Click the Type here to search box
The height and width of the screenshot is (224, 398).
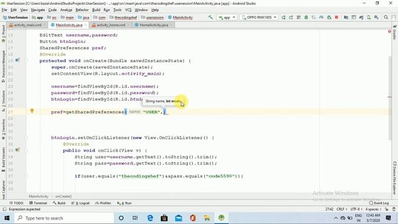(x=63, y=218)
